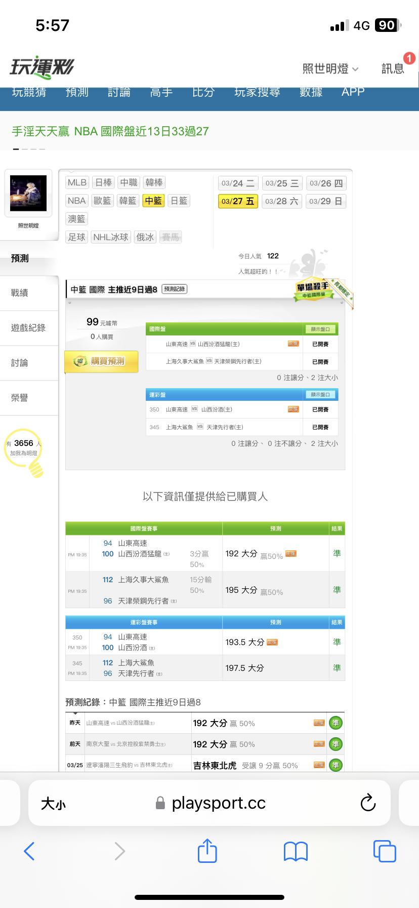
Task: Select the 中職 league filter
Action: coord(129,182)
